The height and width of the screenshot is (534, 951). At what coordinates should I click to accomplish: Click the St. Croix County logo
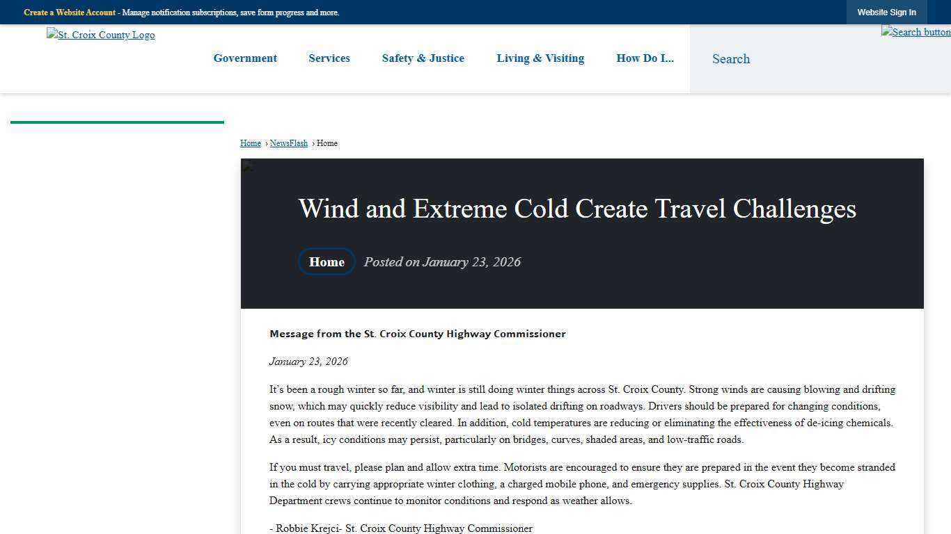[x=100, y=35]
